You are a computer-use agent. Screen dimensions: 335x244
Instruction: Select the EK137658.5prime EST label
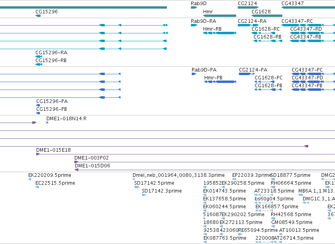click(x=224, y=199)
